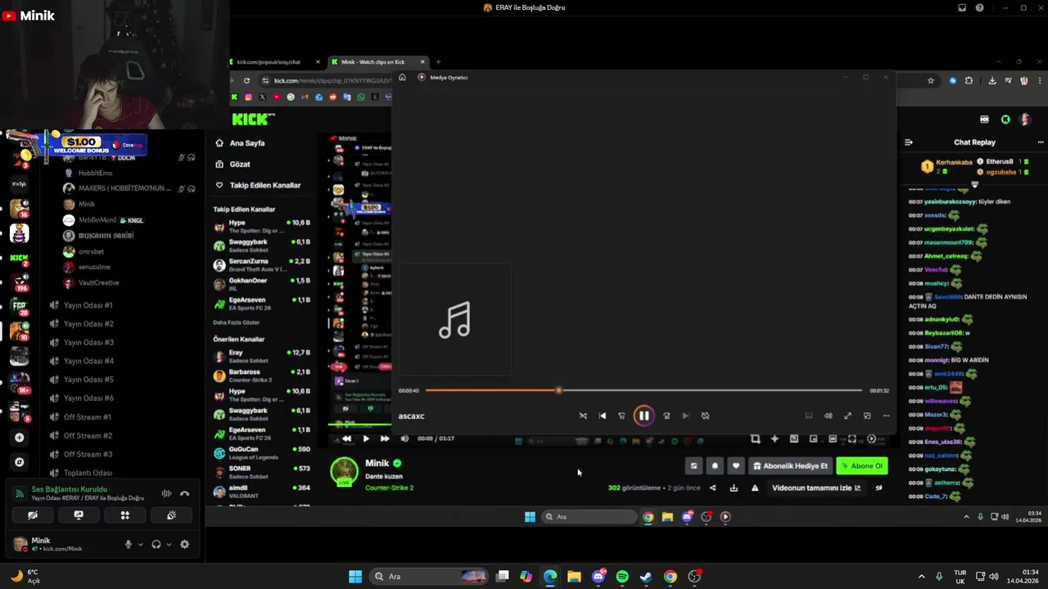This screenshot has height=589, width=1048.
Task: Fast forward the Kick clip
Action: point(385,438)
